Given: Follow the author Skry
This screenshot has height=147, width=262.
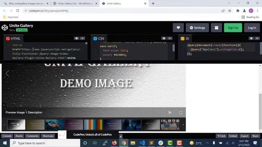Looking at the screenshot, I should 22,30.
